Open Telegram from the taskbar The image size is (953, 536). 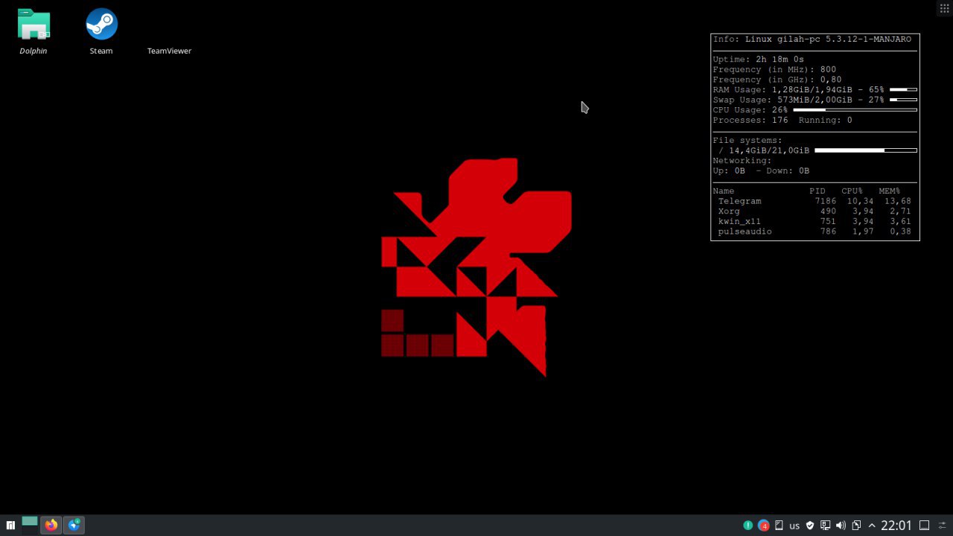point(74,526)
